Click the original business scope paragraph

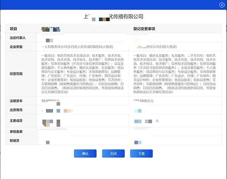coord(83,74)
